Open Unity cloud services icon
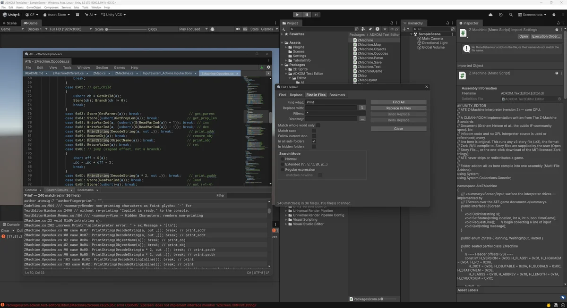 coord(490,15)
